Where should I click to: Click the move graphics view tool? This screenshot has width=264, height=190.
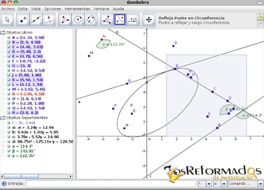click(x=149, y=20)
